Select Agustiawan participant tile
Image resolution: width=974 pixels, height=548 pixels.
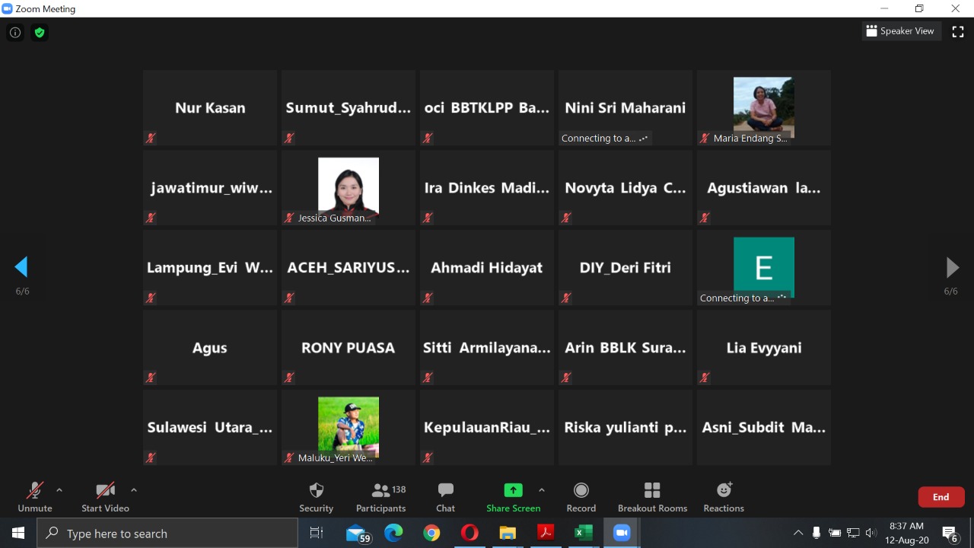pos(764,188)
